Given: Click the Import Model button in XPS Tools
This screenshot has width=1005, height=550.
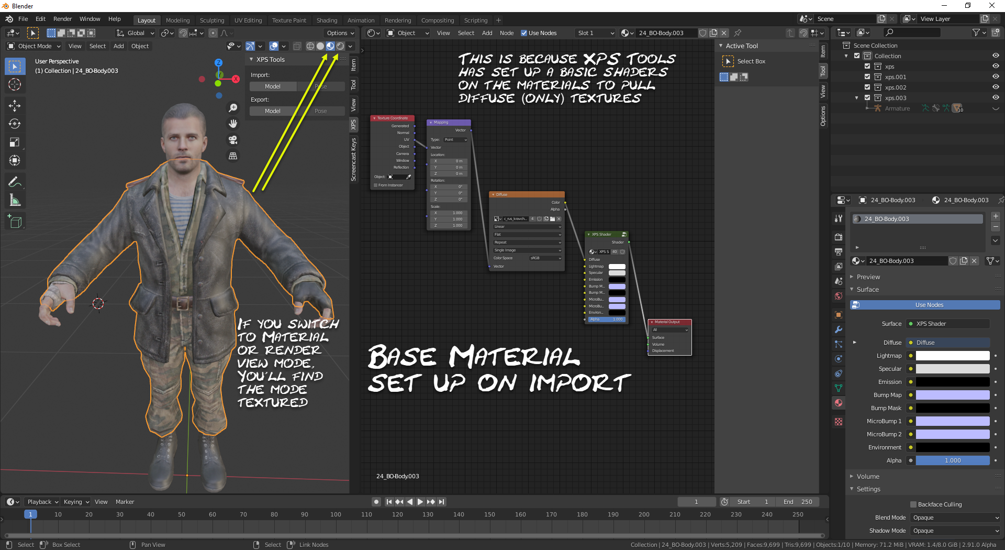Looking at the screenshot, I should [273, 86].
